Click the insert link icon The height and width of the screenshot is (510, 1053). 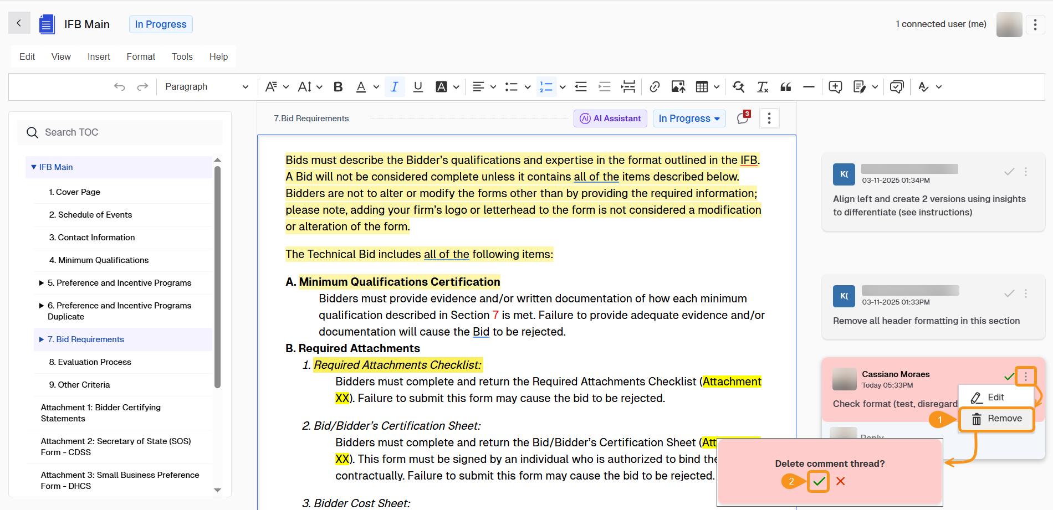pyautogui.click(x=655, y=87)
